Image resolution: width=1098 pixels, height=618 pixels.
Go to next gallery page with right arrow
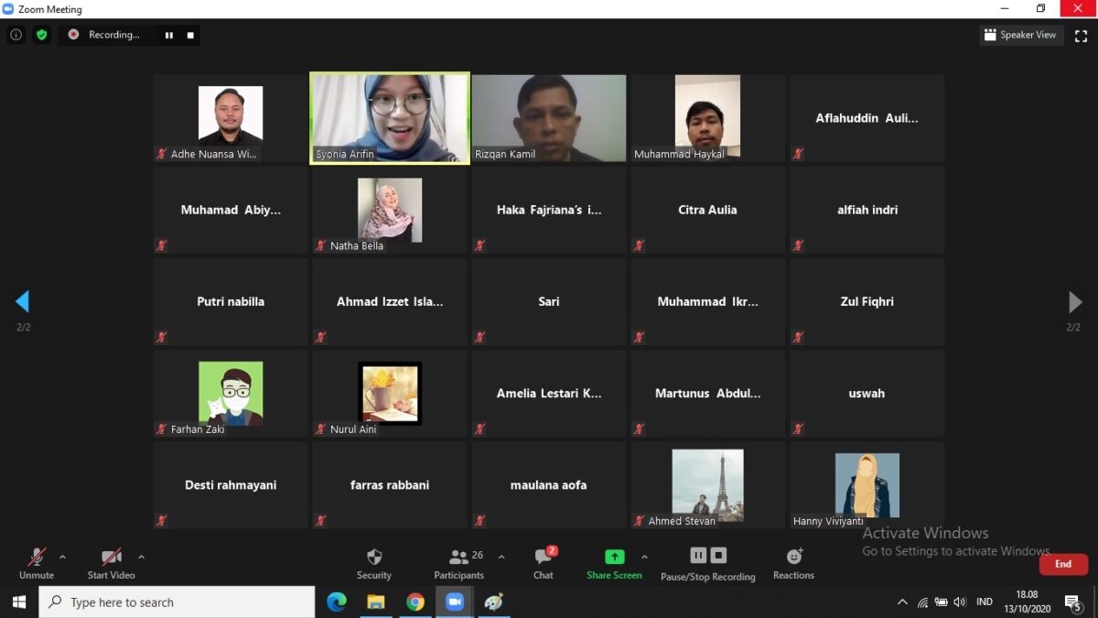(1075, 301)
